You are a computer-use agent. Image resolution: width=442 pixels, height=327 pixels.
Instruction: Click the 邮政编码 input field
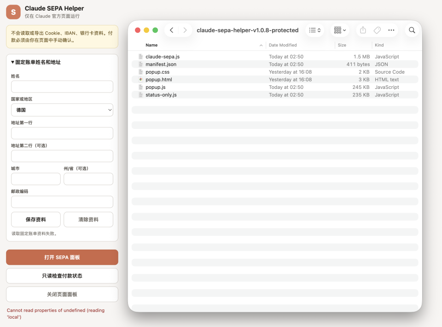click(x=62, y=202)
